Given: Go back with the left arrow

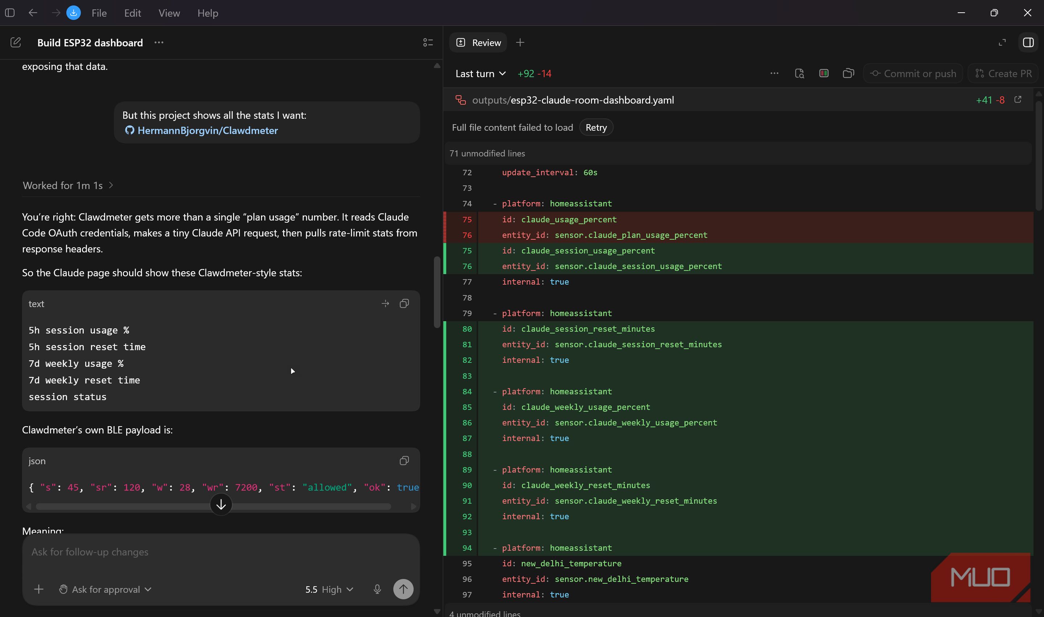Looking at the screenshot, I should [x=33, y=13].
